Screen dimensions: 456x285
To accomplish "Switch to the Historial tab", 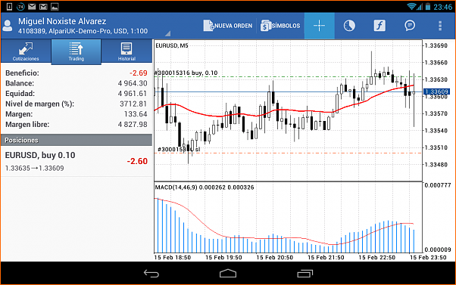I will point(126,51).
